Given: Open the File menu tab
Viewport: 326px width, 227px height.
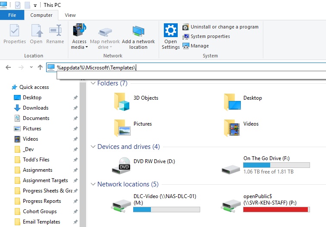Looking at the screenshot, I should (12, 15).
